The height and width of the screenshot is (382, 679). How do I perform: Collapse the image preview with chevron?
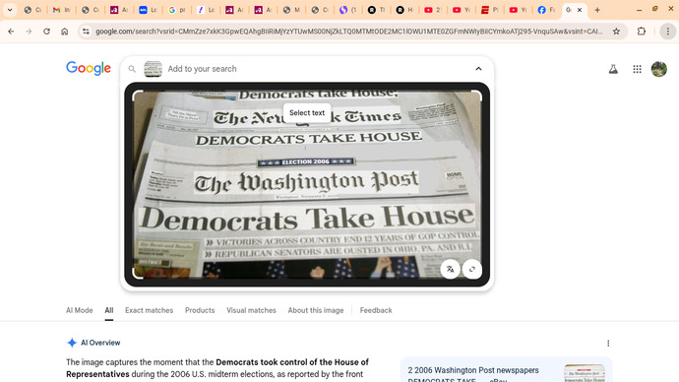[x=478, y=69]
